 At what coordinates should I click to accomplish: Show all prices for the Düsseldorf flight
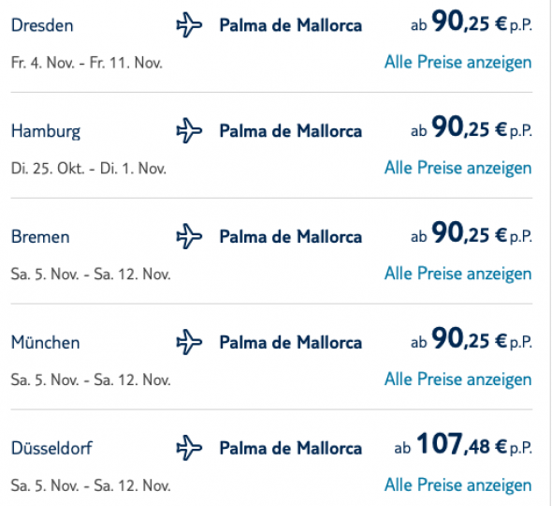click(458, 485)
